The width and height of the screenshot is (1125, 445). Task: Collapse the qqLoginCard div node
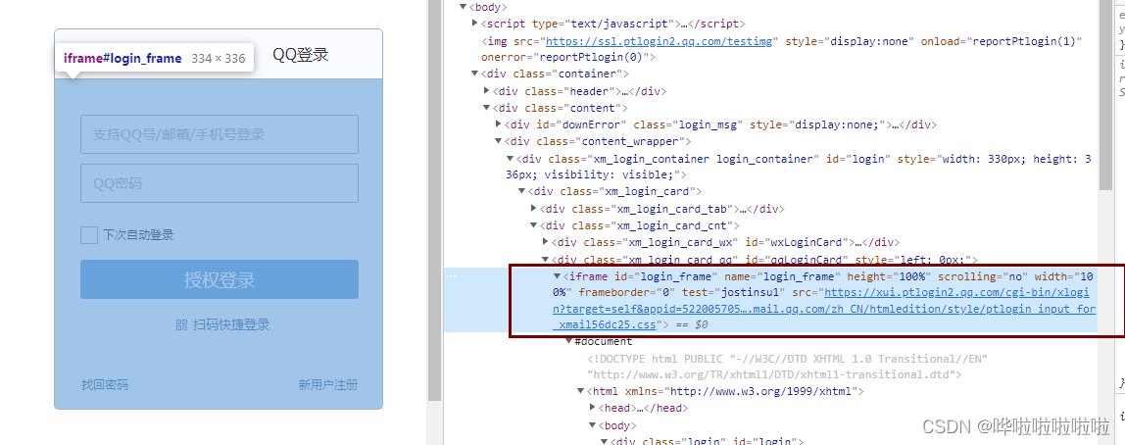[545, 259]
